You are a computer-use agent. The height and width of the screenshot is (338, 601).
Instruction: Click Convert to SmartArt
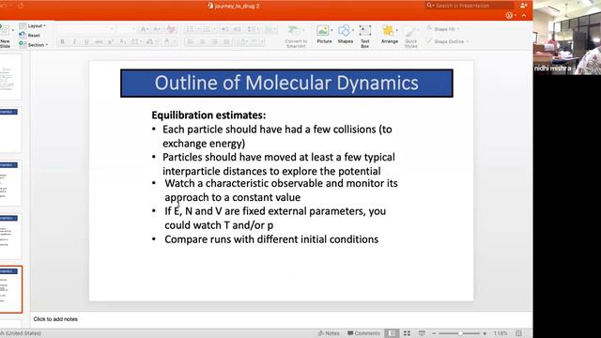click(x=296, y=37)
